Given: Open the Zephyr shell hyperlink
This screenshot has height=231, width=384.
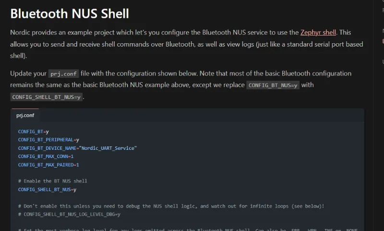Looking at the screenshot, I should pyautogui.click(x=319, y=33).
